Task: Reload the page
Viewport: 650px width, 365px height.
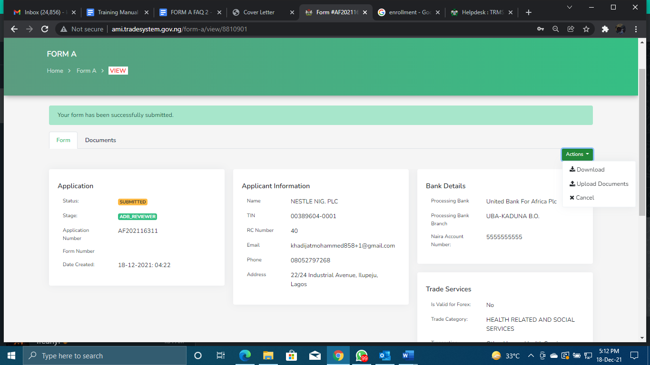Action: coord(45,29)
